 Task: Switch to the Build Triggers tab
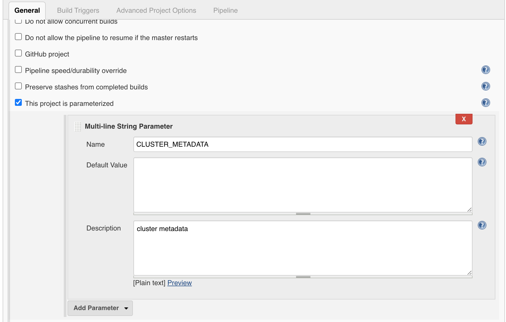pyautogui.click(x=78, y=11)
